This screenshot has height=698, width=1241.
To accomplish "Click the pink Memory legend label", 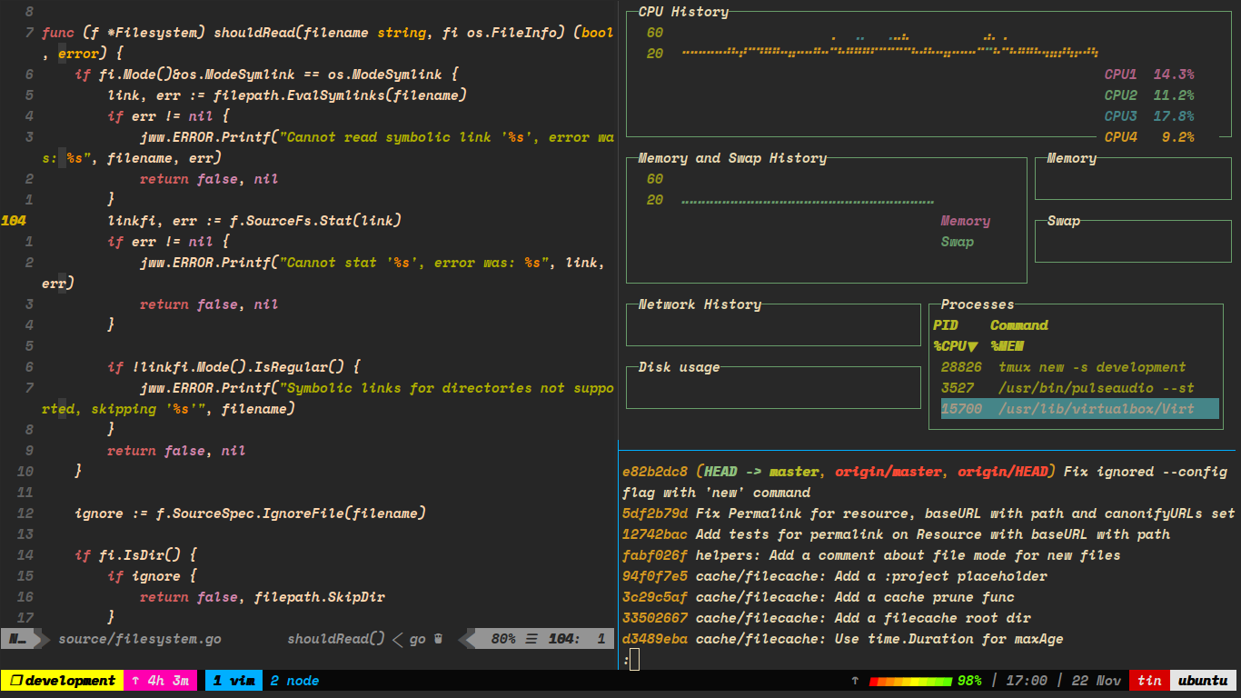I will (x=966, y=221).
